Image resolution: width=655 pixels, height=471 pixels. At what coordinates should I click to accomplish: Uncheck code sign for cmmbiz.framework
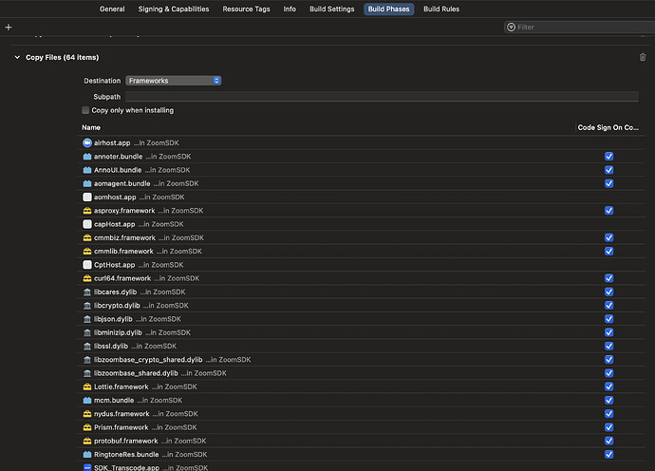[608, 237]
